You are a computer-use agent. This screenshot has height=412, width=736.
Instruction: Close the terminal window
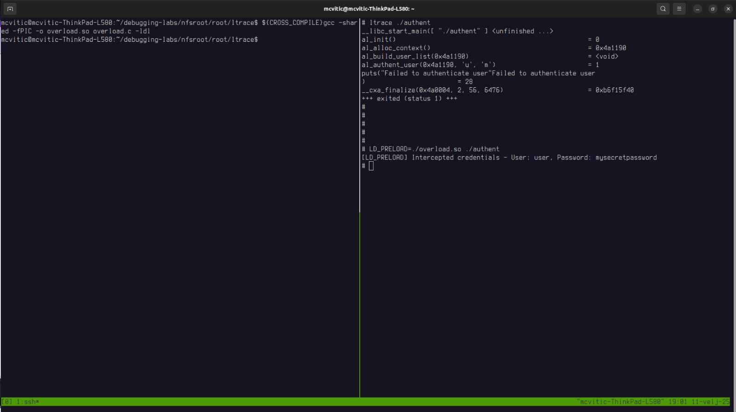click(x=728, y=9)
